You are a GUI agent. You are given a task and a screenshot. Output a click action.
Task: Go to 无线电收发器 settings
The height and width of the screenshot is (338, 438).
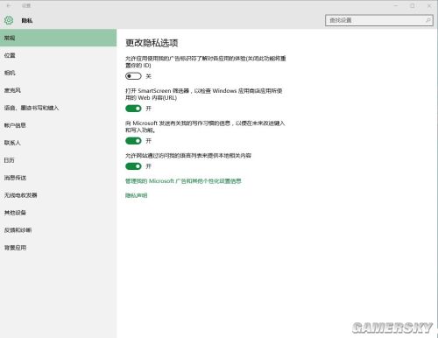click(58, 195)
